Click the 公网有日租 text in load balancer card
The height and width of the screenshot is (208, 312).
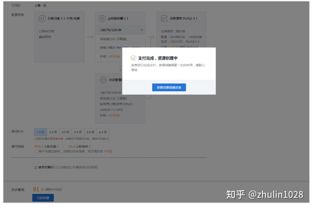pyautogui.click(x=46, y=31)
